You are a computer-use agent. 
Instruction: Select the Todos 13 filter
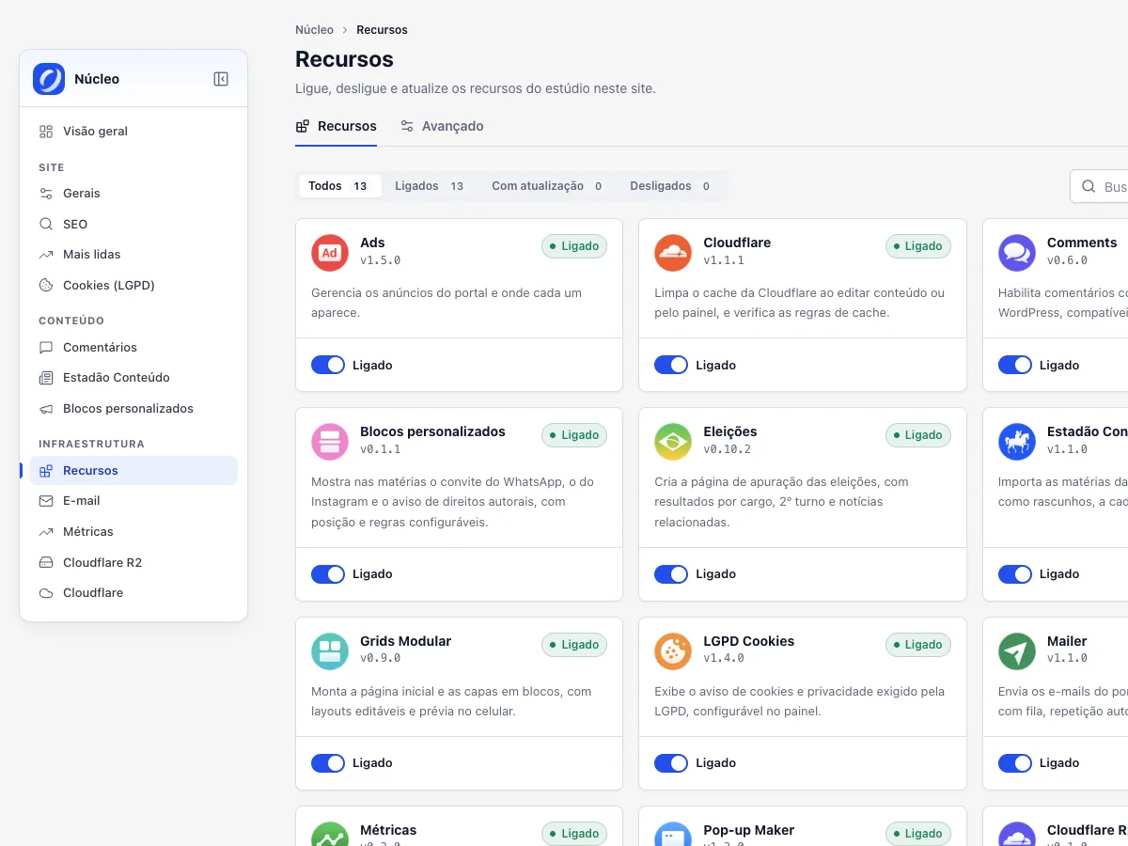click(x=339, y=186)
